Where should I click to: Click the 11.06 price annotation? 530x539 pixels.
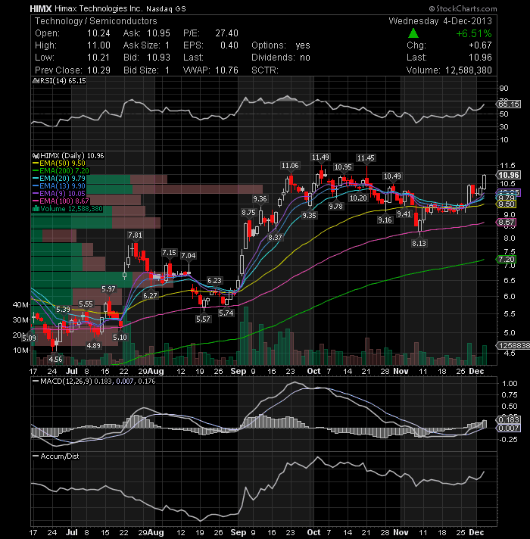(290, 166)
